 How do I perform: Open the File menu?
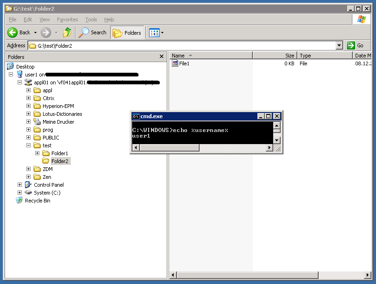[x=13, y=19]
